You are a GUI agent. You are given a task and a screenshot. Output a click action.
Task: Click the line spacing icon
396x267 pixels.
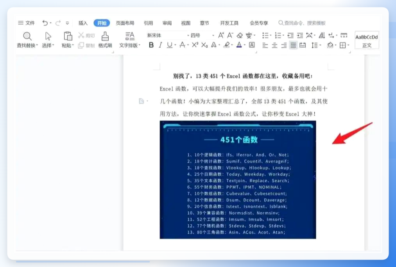click(314, 45)
